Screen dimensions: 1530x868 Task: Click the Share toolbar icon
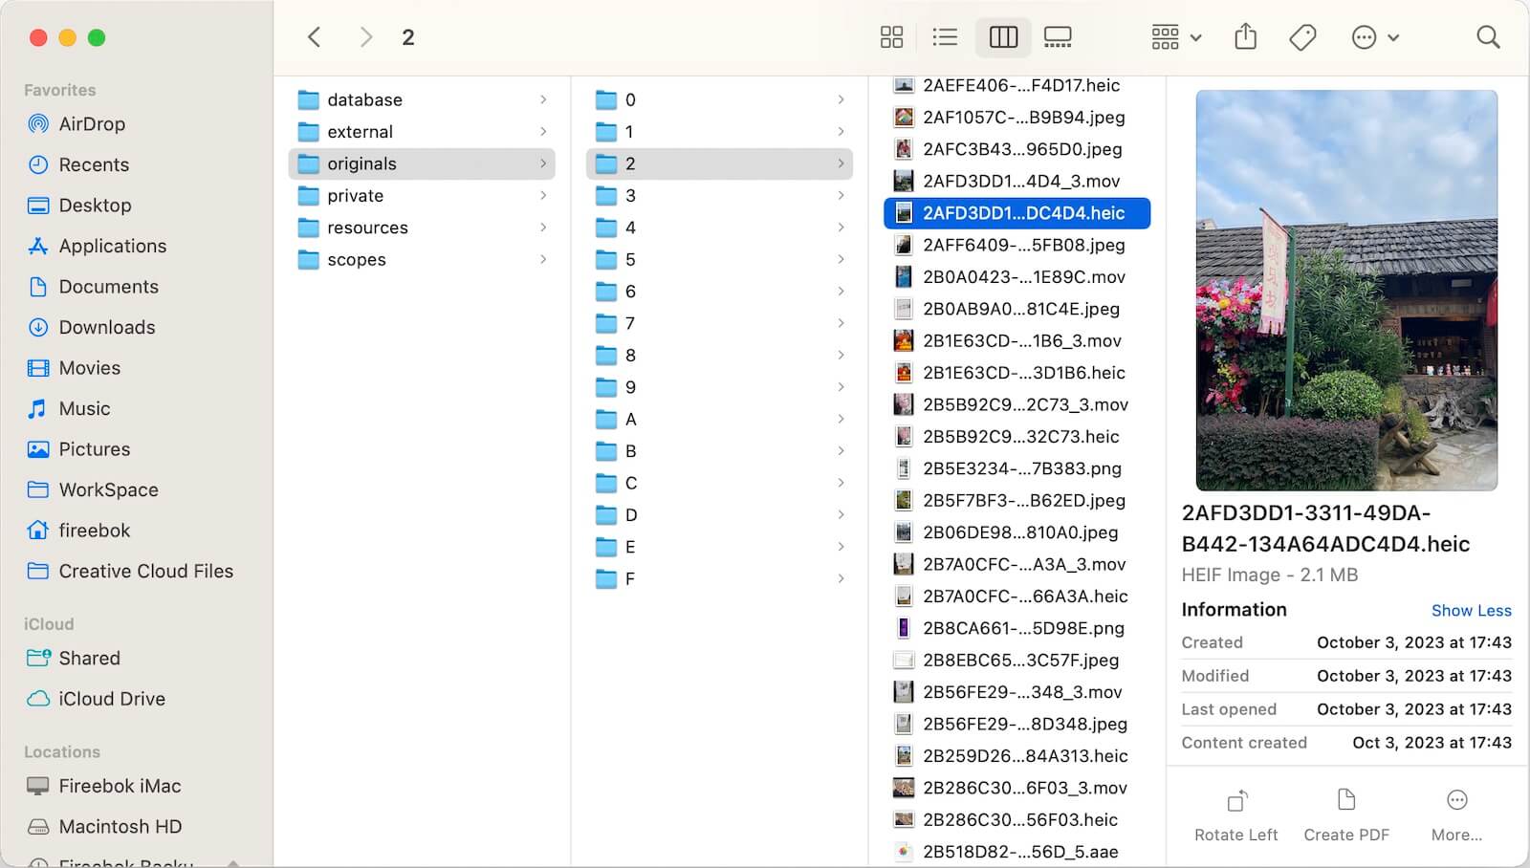[x=1245, y=37]
